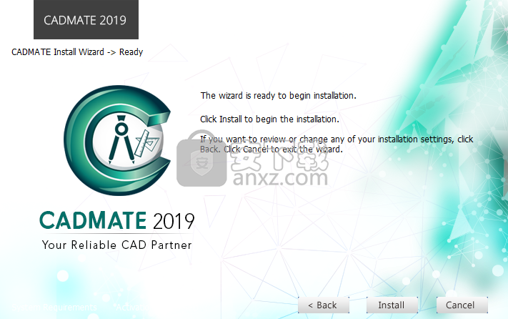The image size is (508, 319).
Task: Click the 'review or change' settings paragraph
Action: click(336, 144)
